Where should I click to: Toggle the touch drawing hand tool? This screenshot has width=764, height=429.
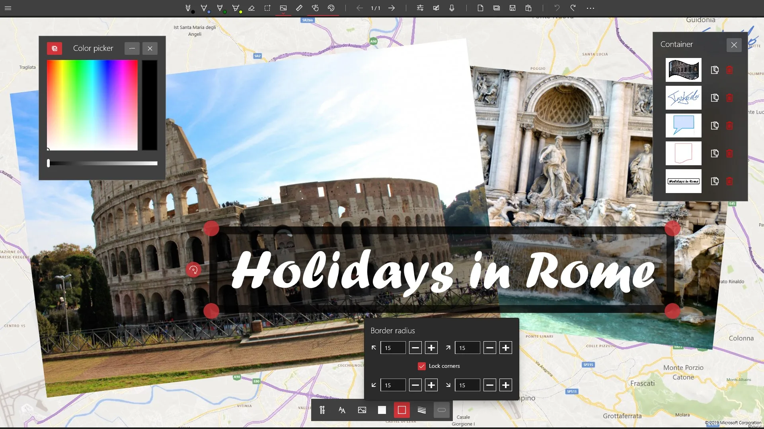tap(315, 8)
